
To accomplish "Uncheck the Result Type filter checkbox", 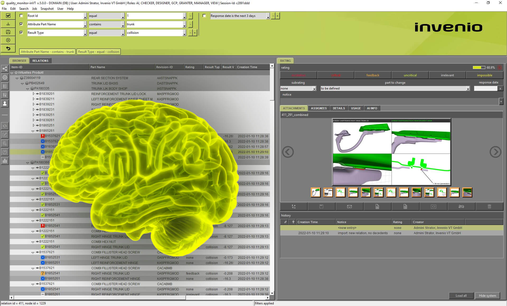I will (x=21, y=33).
